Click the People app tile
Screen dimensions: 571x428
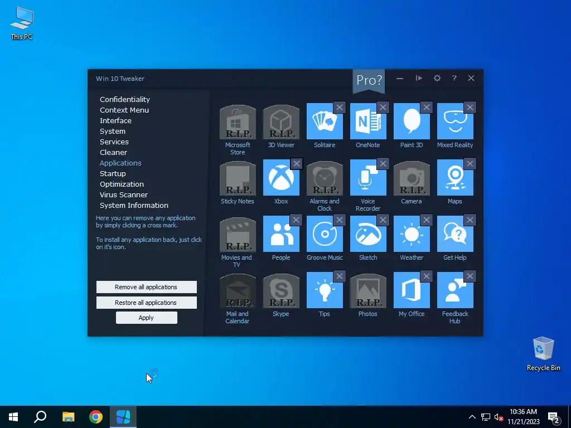[281, 234]
